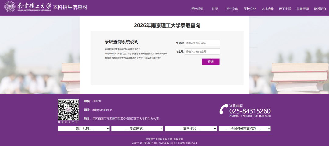Click the 咨询电话 label

click(x=236, y=106)
